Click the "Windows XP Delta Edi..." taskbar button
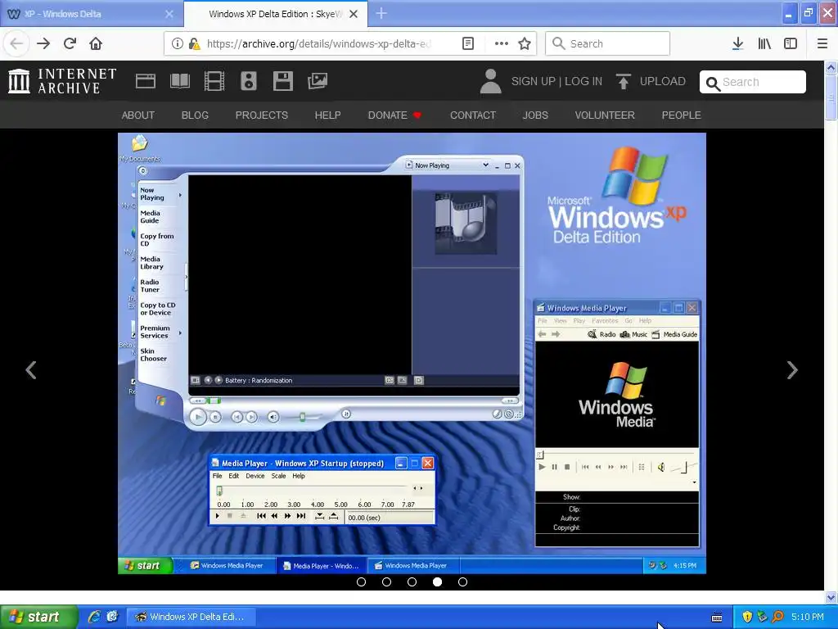 [191, 617]
